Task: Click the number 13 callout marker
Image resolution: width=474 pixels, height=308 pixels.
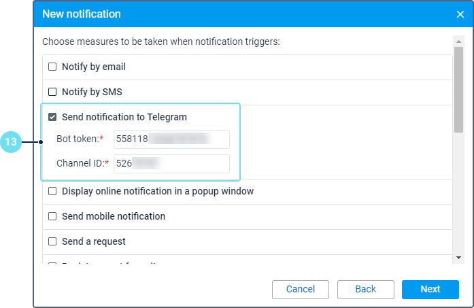Action: [x=12, y=142]
